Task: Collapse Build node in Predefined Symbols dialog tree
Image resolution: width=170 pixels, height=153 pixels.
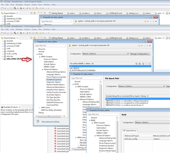Action: [x=37, y=54]
